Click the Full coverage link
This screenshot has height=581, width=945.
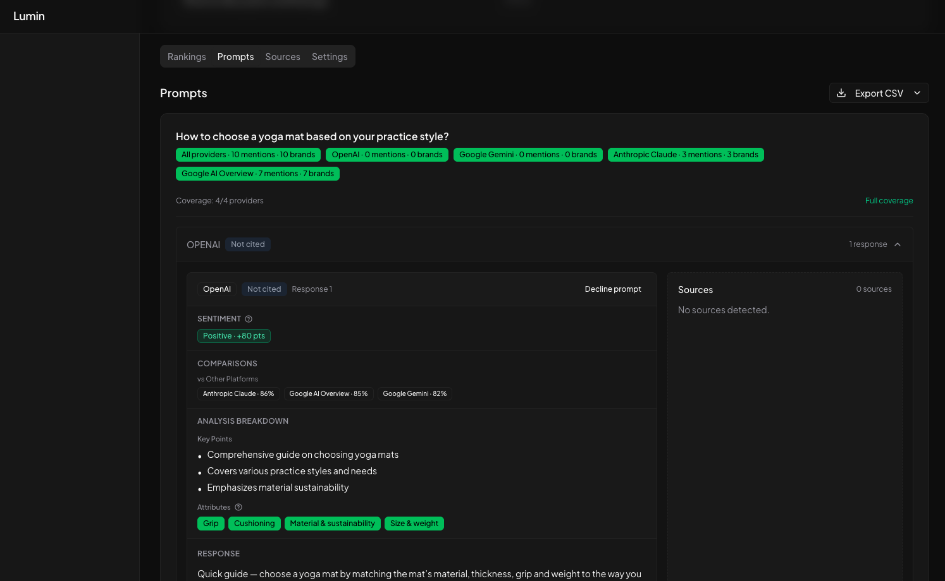click(889, 201)
